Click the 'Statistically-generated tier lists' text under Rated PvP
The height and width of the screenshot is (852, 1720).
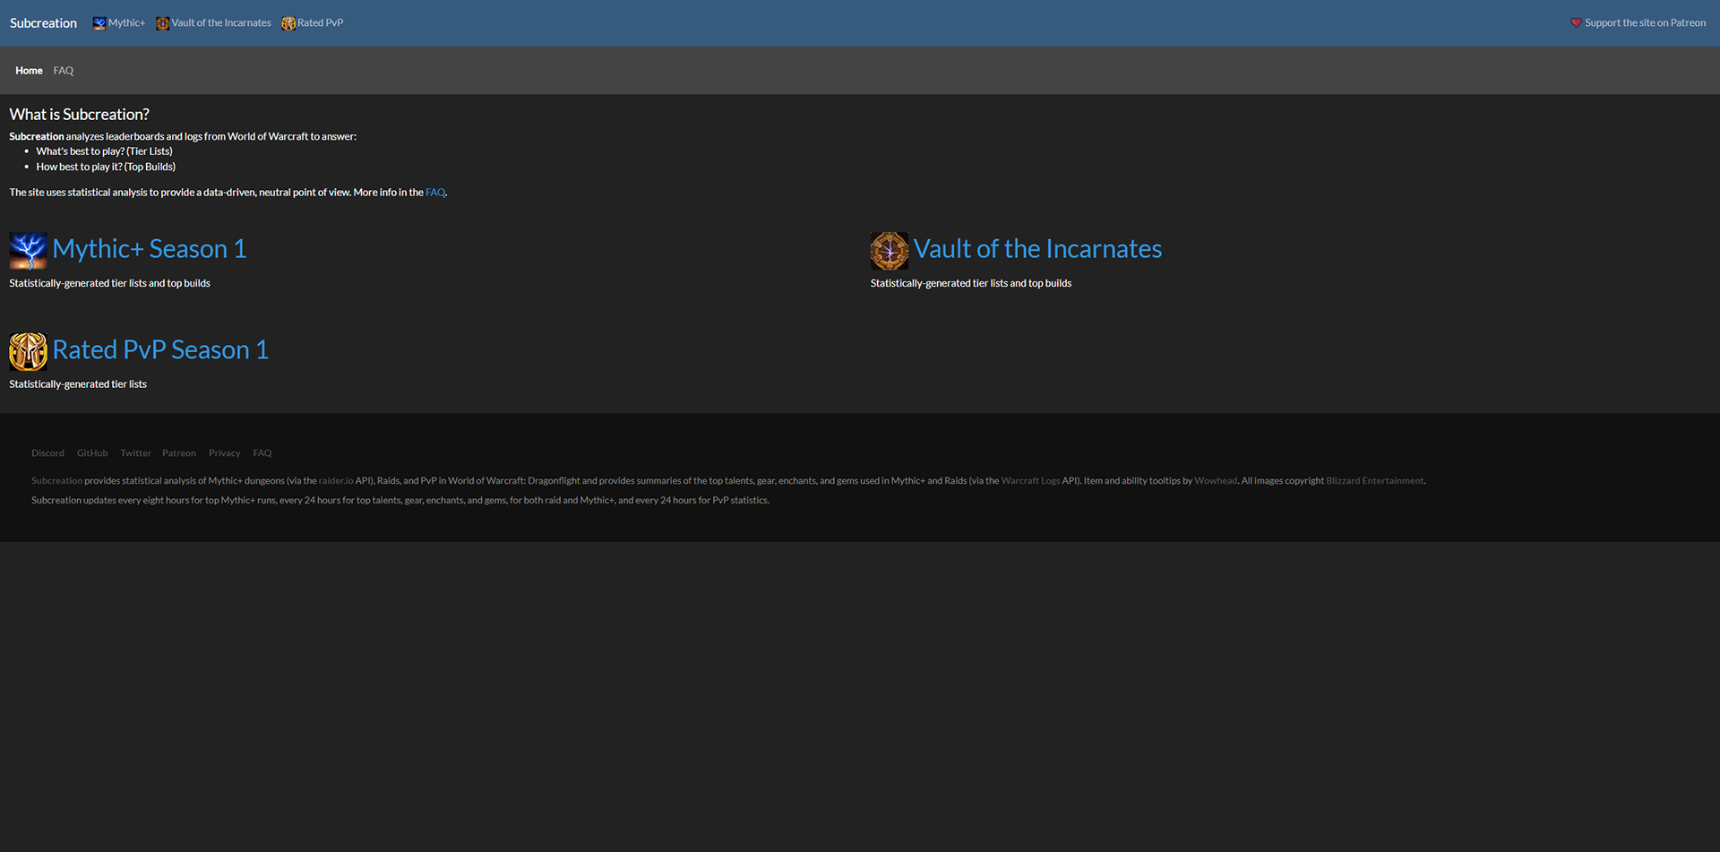pos(78,384)
